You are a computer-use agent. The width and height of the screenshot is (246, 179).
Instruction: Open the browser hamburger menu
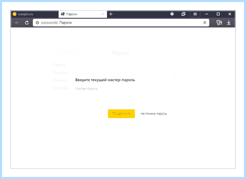[195, 14]
